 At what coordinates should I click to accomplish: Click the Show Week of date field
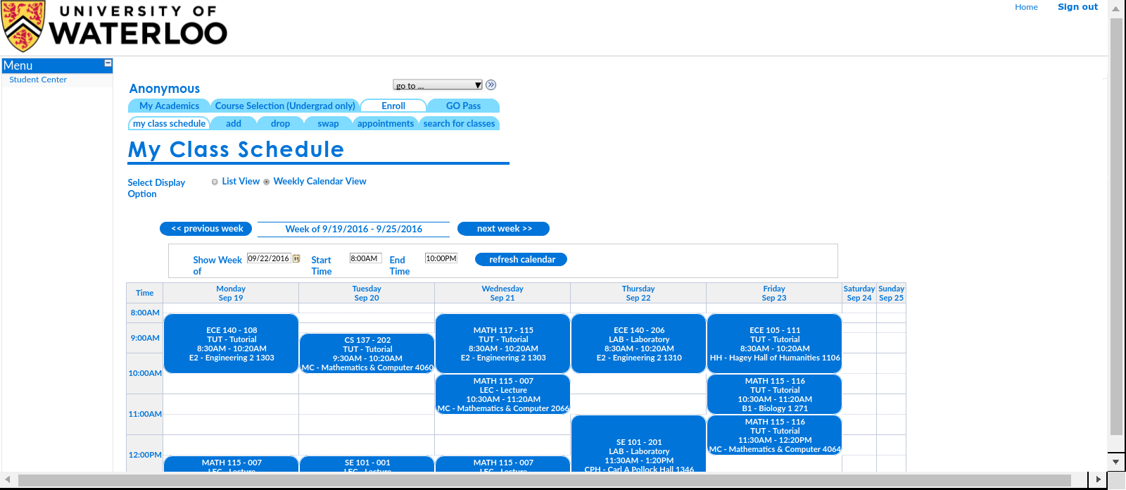(x=269, y=258)
